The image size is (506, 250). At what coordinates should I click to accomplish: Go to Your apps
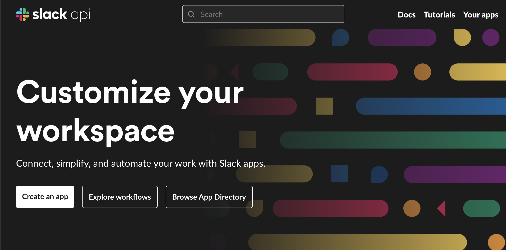click(480, 15)
